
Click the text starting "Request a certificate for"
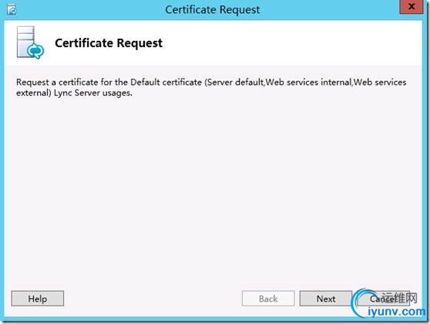click(x=211, y=87)
